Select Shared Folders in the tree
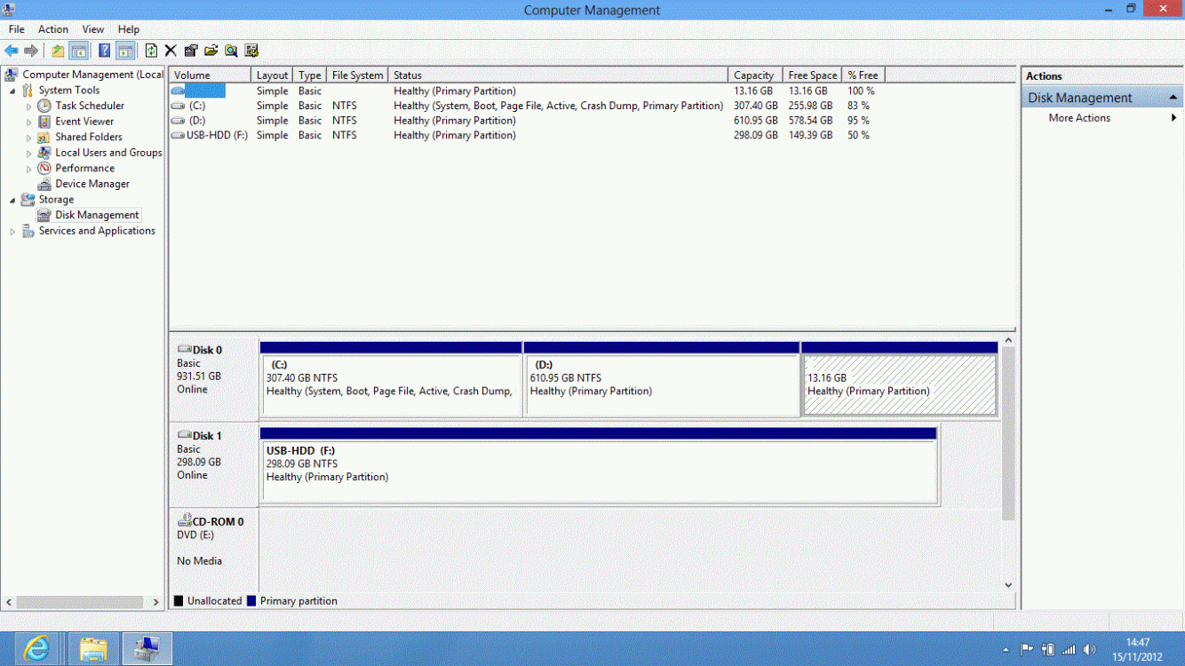This screenshot has height=666, width=1185. [x=89, y=137]
